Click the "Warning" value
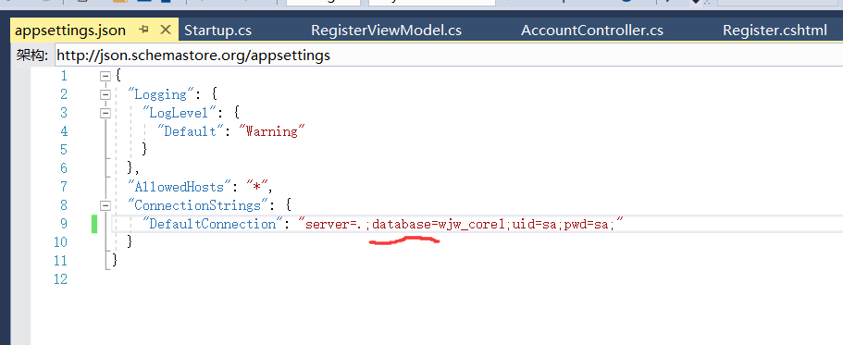The width and height of the screenshot is (843, 345). pyautogui.click(x=271, y=131)
